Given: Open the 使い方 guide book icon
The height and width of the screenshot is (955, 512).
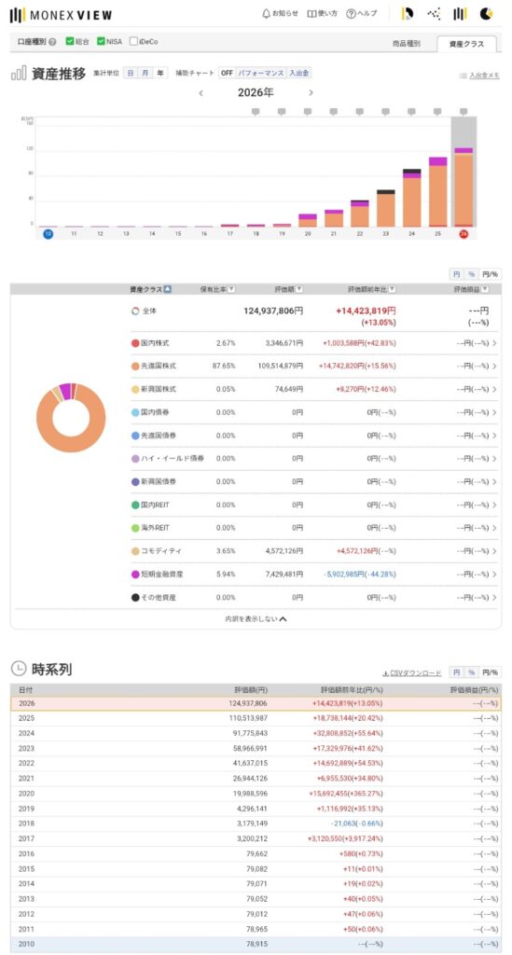Looking at the screenshot, I should (322, 13).
